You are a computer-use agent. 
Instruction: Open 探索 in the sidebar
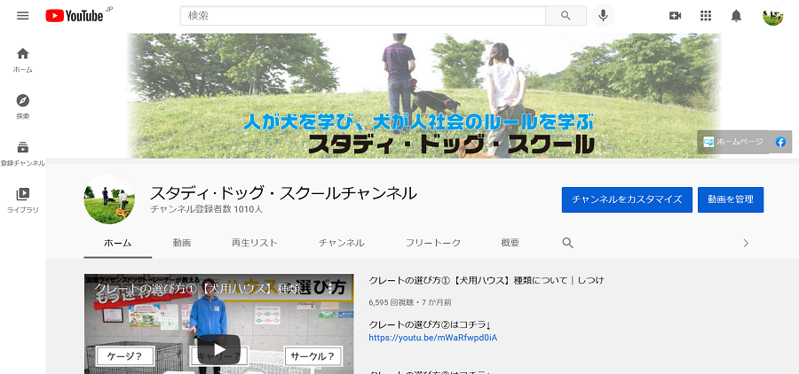coord(22,106)
